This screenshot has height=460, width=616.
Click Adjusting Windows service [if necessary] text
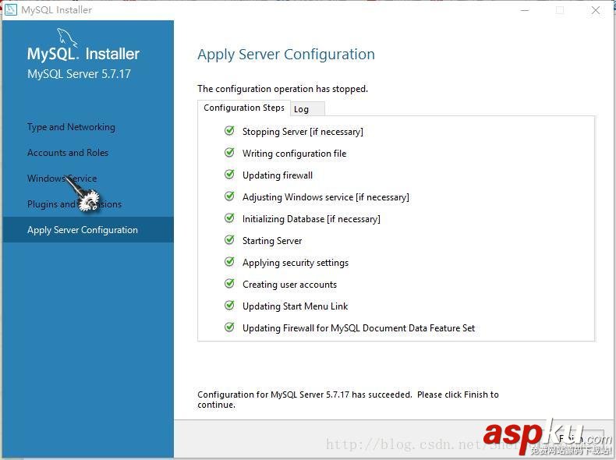326,197
